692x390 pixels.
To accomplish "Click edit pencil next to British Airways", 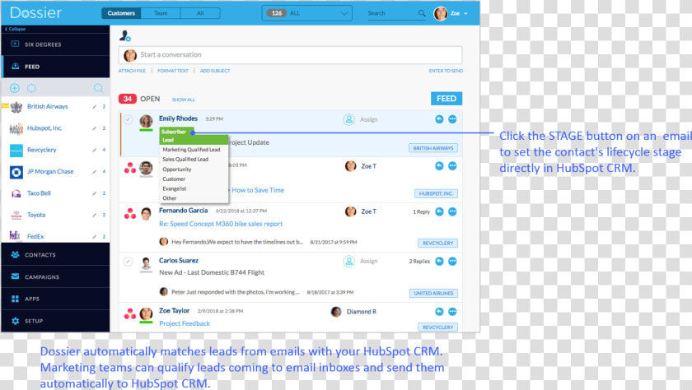I will click(94, 107).
